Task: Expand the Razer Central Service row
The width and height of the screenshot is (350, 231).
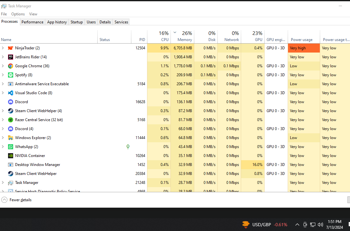Action: tap(3, 120)
